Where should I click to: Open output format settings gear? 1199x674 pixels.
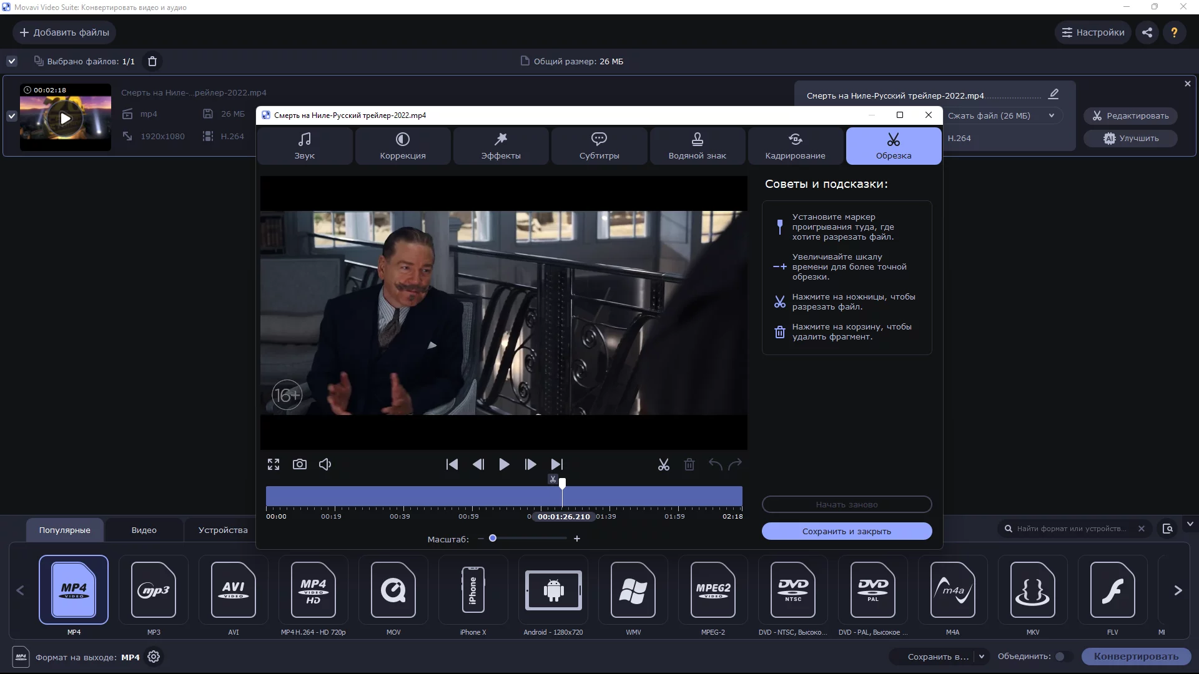tap(154, 657)
